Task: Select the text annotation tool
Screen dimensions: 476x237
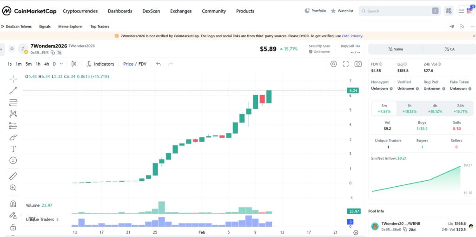Action: 13,149
